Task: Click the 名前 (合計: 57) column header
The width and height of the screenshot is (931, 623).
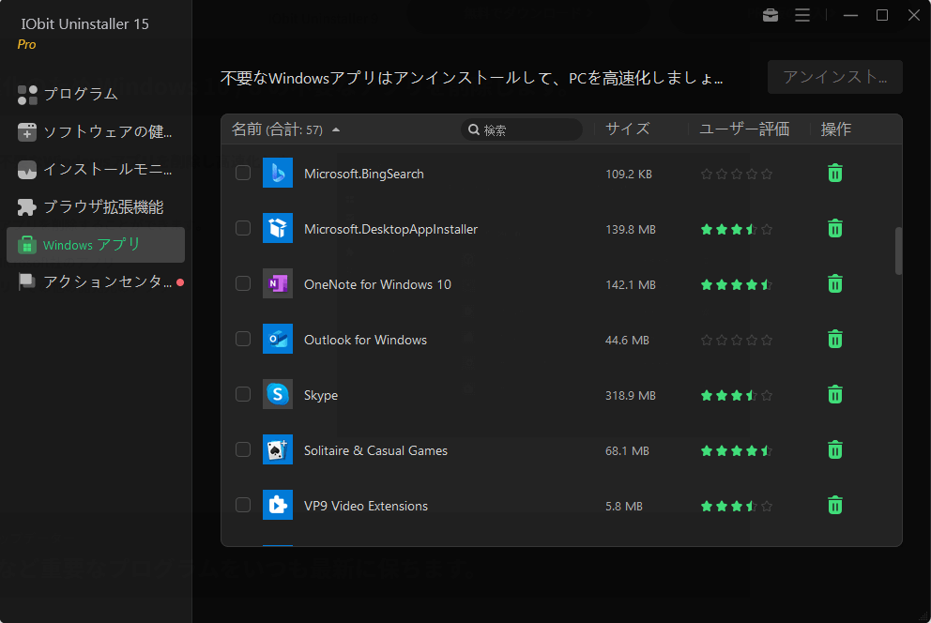Action: tap(277, 129)
